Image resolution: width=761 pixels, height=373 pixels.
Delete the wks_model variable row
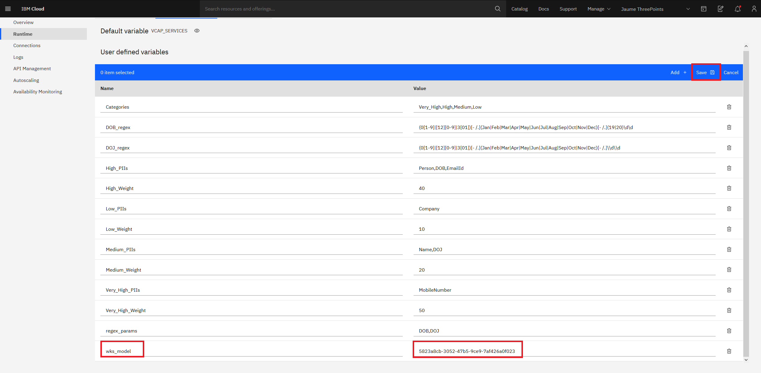[729, 351]
